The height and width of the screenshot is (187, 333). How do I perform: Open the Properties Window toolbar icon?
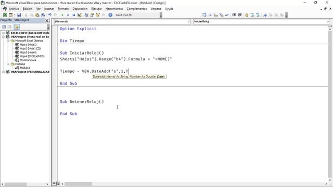[x=92, y=15]
